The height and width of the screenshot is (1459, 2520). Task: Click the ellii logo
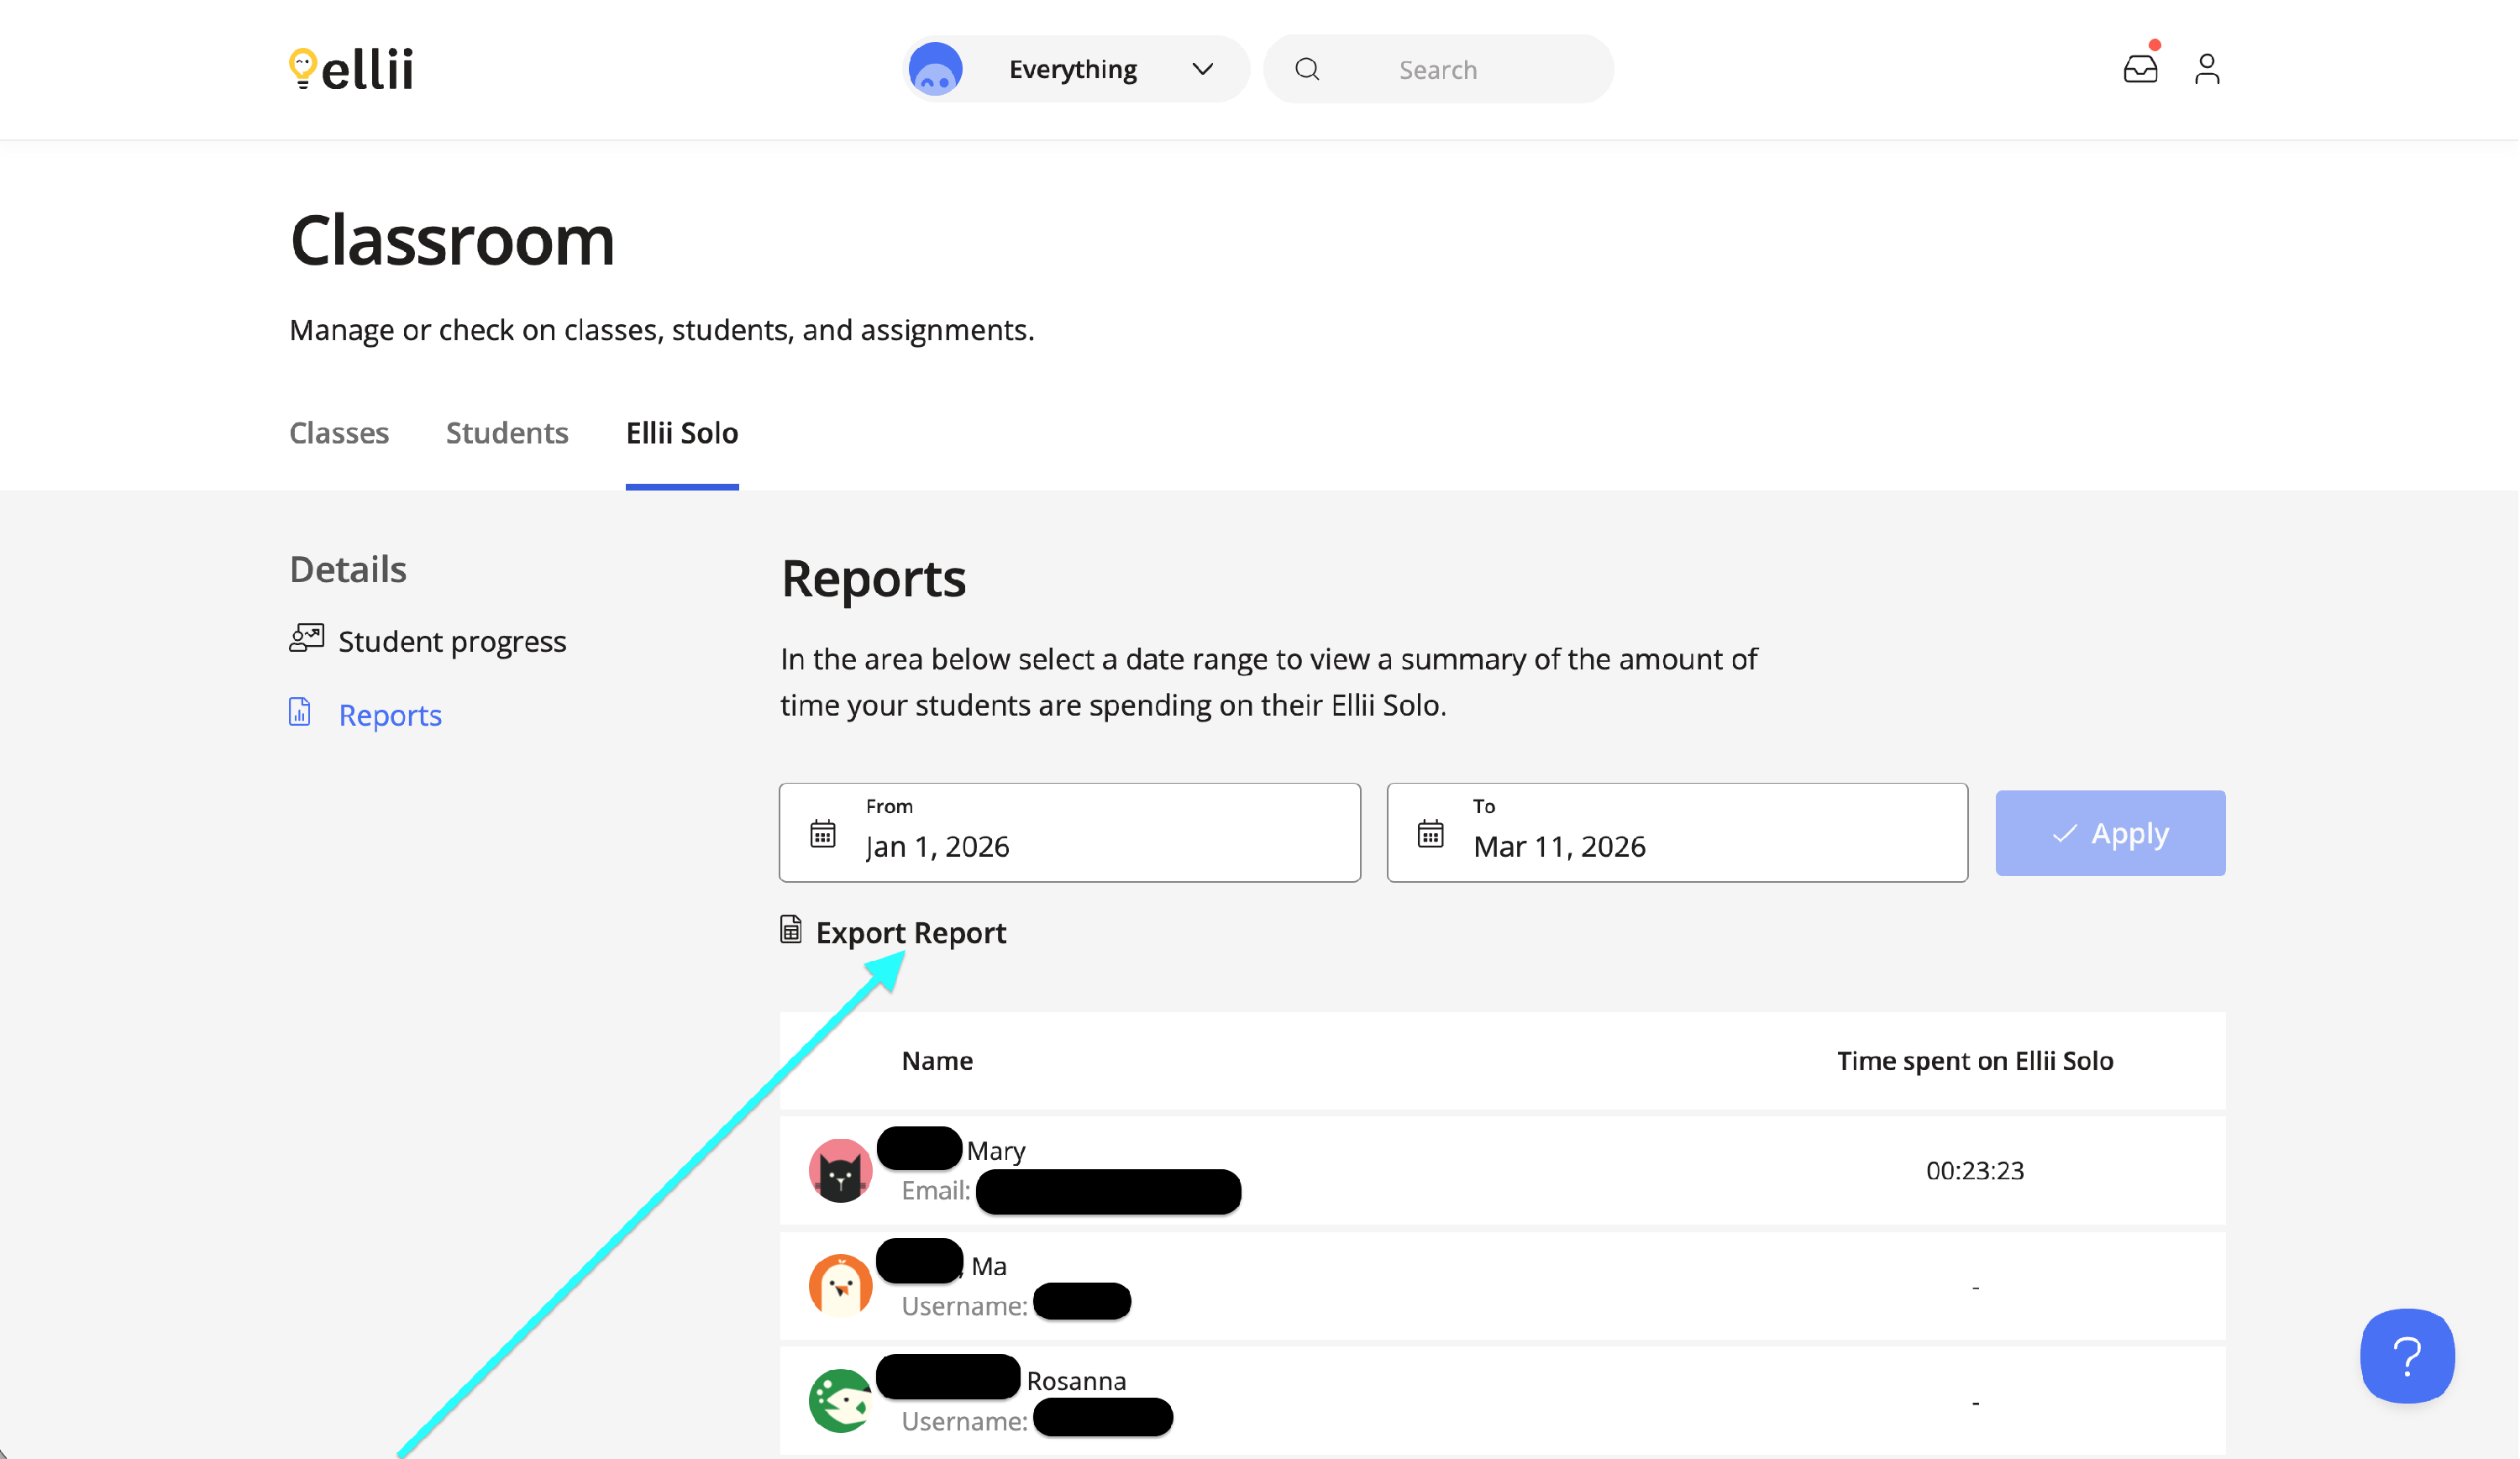click(x=351, y=69)
